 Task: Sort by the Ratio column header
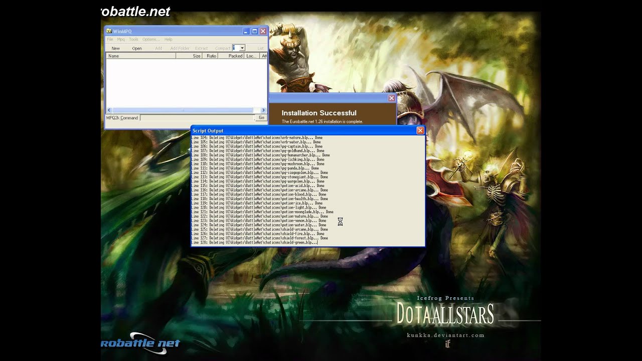[x=210, y=56]
